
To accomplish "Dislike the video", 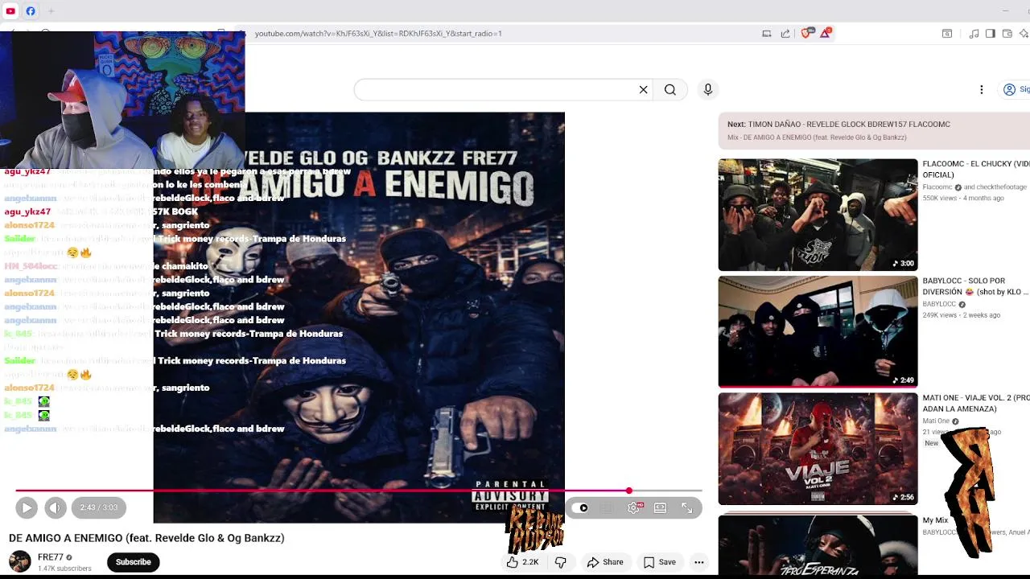I will click(x=561, y=562).
